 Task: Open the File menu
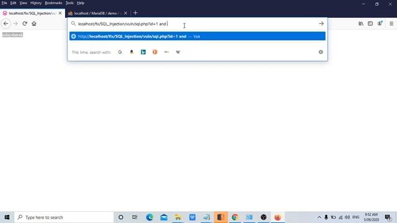pyautogui.click(x=4, y=3)
